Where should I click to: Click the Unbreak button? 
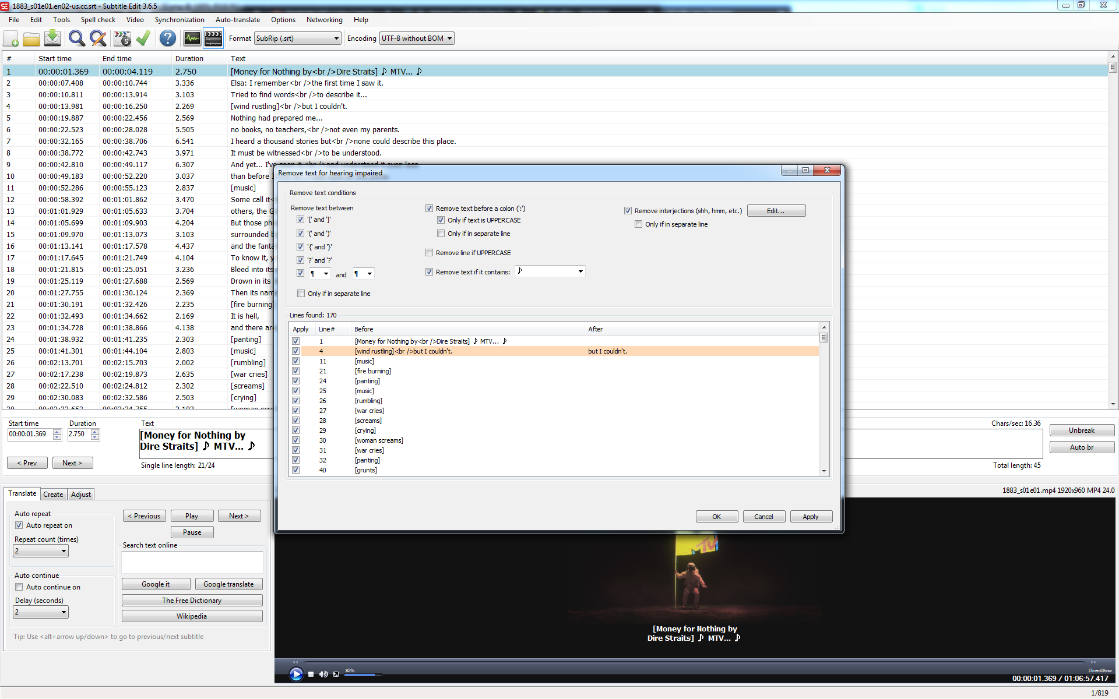click(x=1082, y=430)
